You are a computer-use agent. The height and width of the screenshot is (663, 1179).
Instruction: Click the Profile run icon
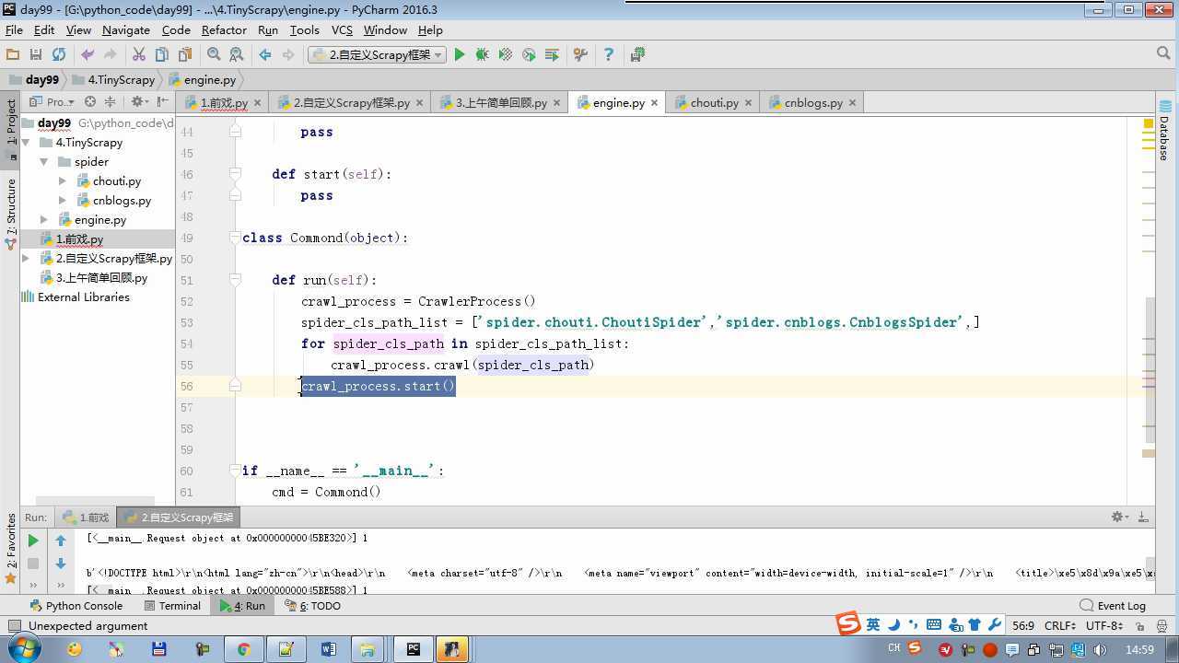(529, 55)
